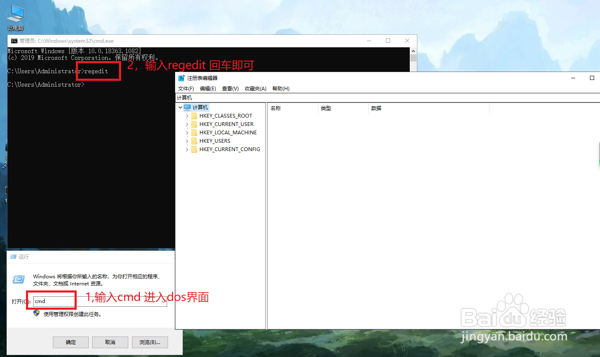Screen dimensions: 600x357
Task: Expand the HKEY_LOCAL_MACHINE key
Action: coord(187,133)
